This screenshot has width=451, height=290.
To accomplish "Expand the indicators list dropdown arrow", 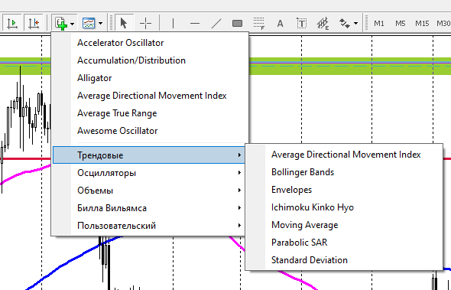I will click(x=72, y=23).
